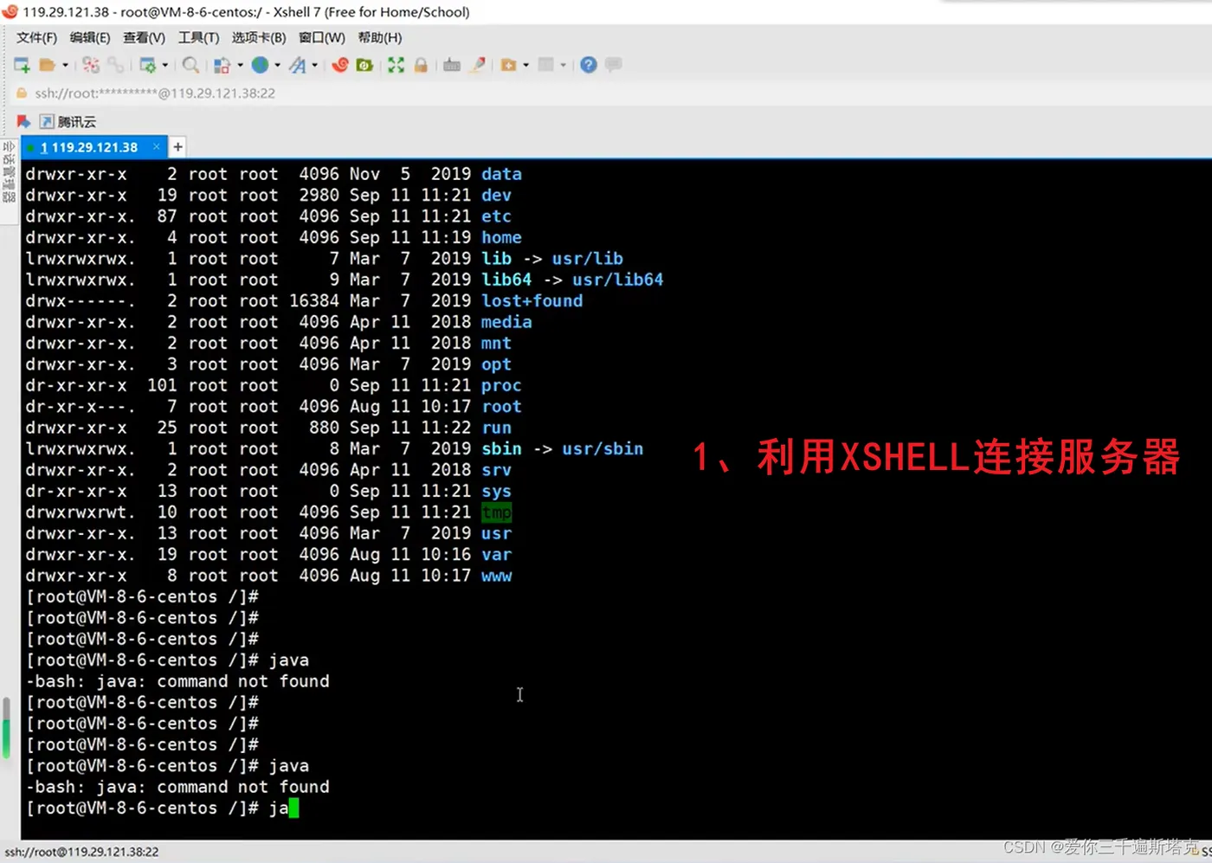Click the highlighted 'tmp' directory name
The width and height of the screenshot is (1212, 863).
coord(497,512)
